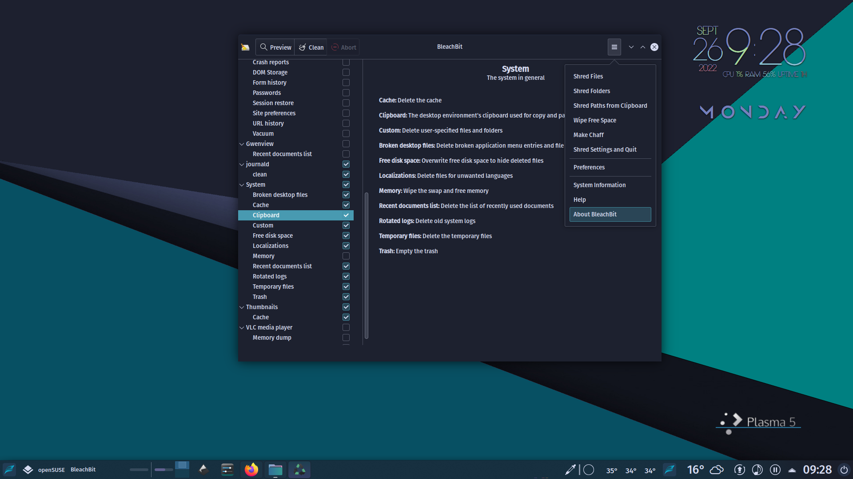Click the 16° temperature reading

tap(695, 470)
